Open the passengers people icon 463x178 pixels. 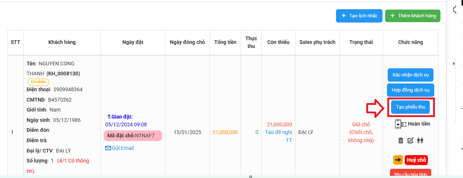[420, 140]
